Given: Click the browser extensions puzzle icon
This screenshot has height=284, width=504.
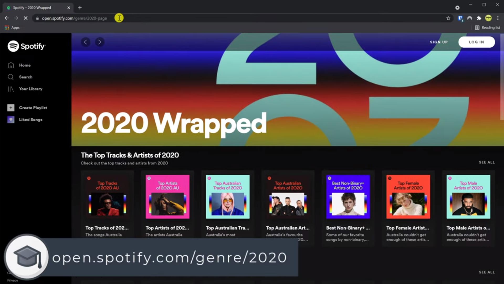Looking at the screenshot, I should tap(479, 18).
